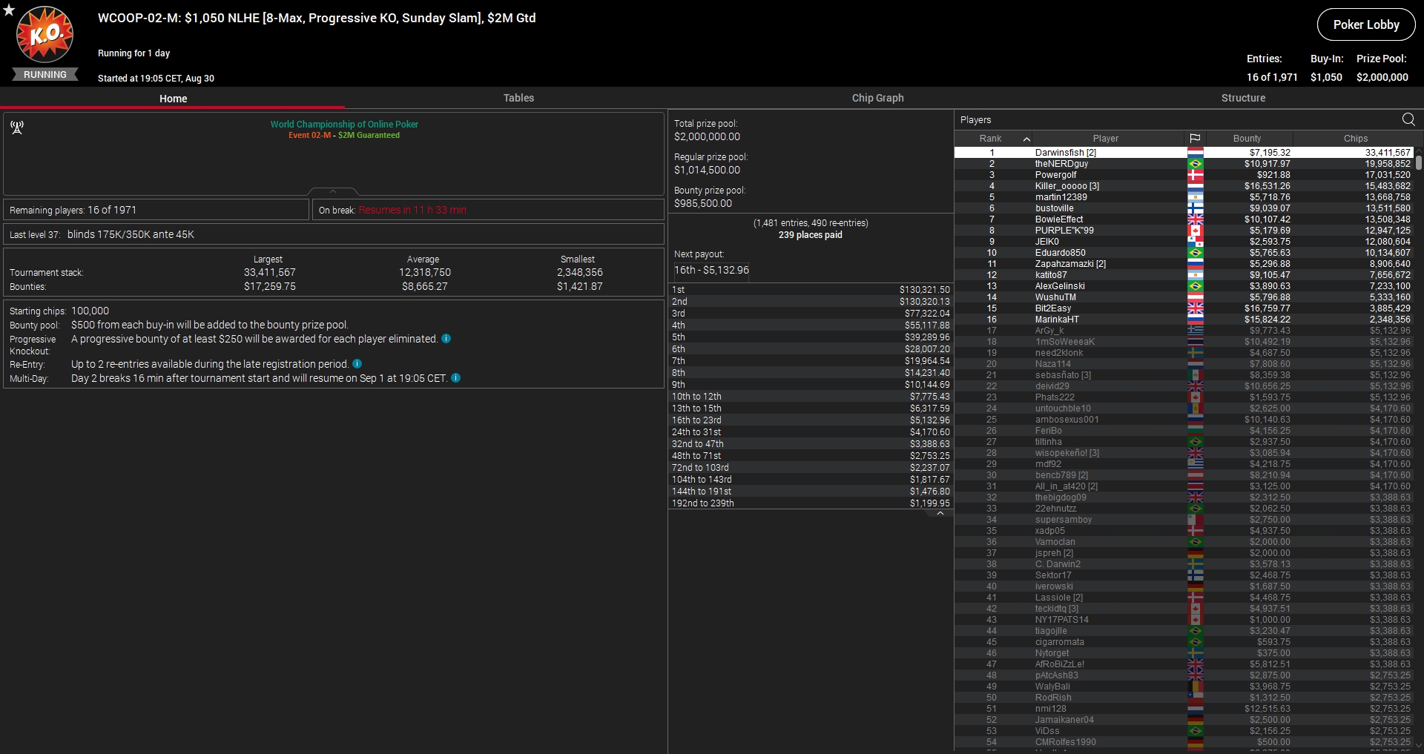Screen dimensions: 1424x754
Task: Open the Chip Graph tab
Action: click(x=877, y=98)
